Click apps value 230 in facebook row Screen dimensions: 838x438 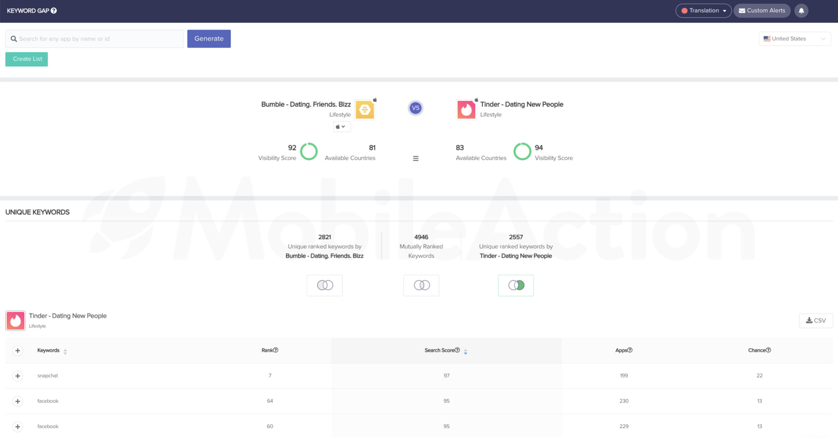pyautogui.click(x=624, y=401)
